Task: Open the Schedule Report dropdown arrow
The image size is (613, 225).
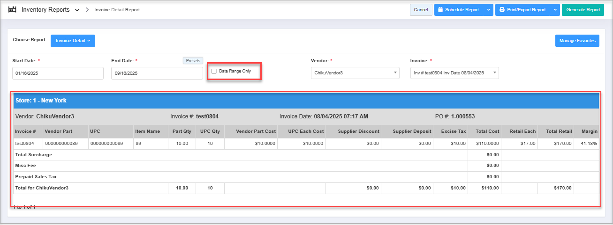Action: point(488,10)
